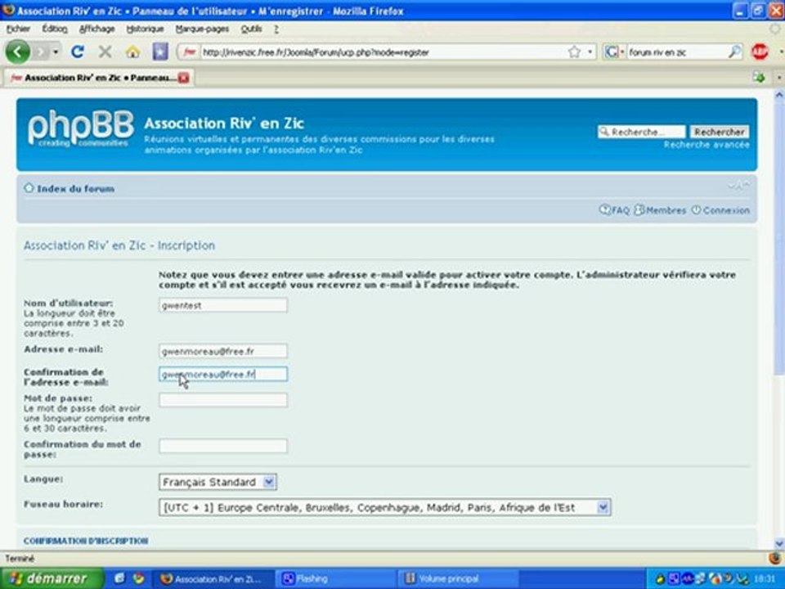Stop loading with the X icon
Image resolution: width=785 pixels, height=589 pixels.
point(105,52)
